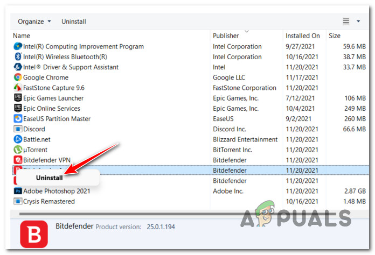Click the Intel Wireless Bluetooth icon

[x=18, y=57]
